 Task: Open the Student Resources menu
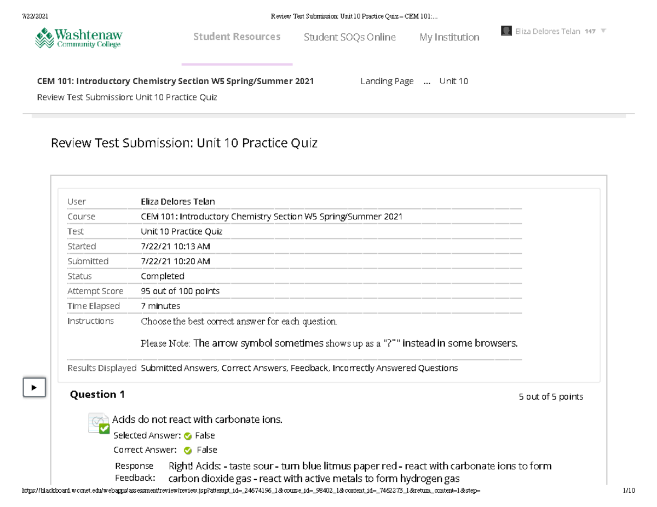pos(236,37)
